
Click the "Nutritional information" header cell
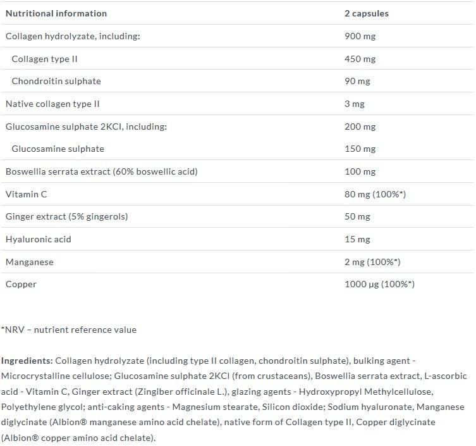[x=56, y=13]
